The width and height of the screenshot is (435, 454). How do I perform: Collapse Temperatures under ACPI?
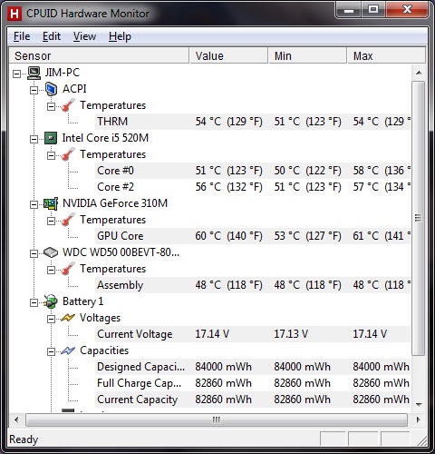(x=52, y=106)
